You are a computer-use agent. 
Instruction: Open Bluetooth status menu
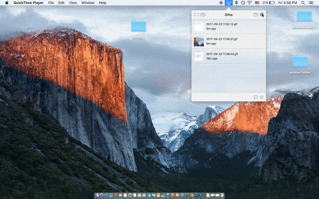click(x=237, y=3)
